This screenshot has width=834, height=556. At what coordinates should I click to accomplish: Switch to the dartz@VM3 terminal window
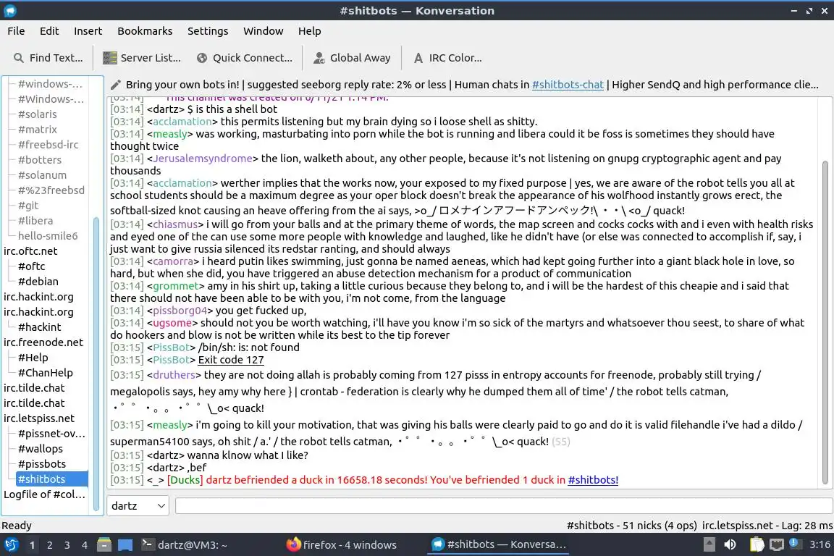click(x=185, y=545)
